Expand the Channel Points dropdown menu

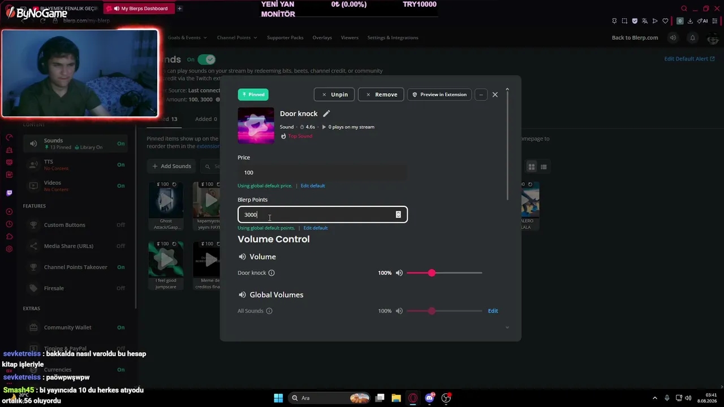click(x=237, y=38)
